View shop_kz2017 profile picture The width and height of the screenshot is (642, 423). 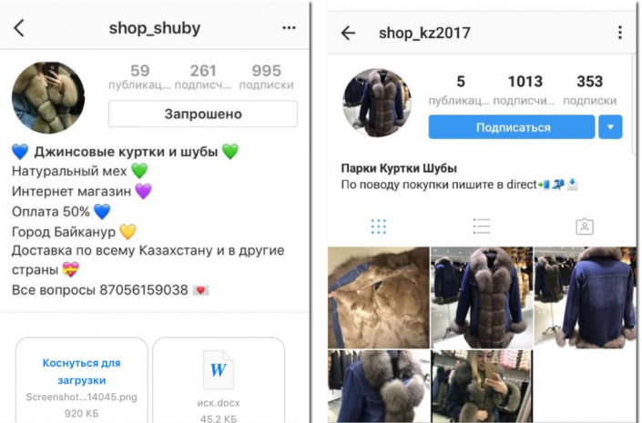pyautogui.click(x=377, y=103)
